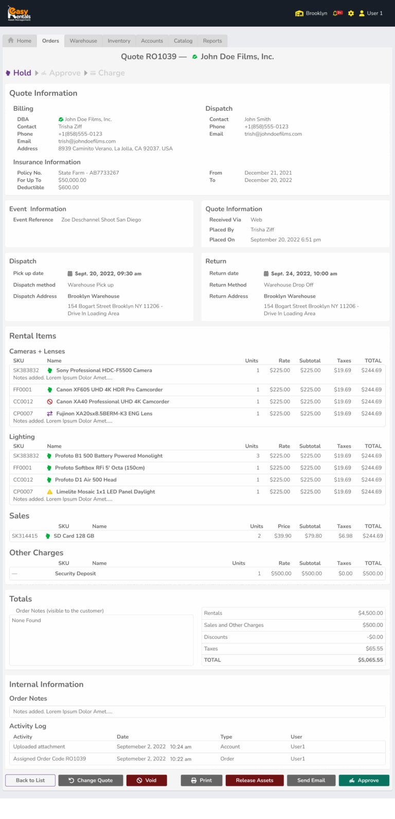Select the Fujinon XA20sx8.5BERM-K3 ENG Lens item
Image resolution: width=395 pixels, height=819 pixels.
104,414
